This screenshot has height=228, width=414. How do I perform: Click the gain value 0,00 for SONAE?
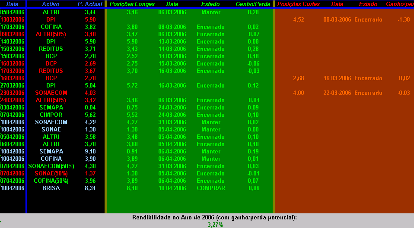(253, 130)
